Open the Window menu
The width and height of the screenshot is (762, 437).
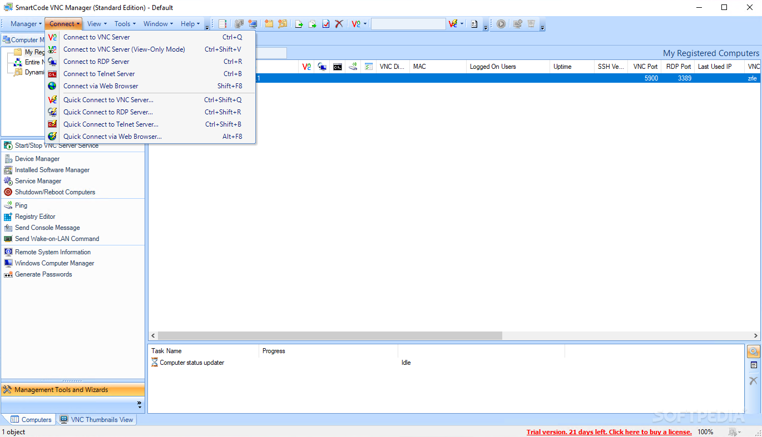[x=158, y=24]
